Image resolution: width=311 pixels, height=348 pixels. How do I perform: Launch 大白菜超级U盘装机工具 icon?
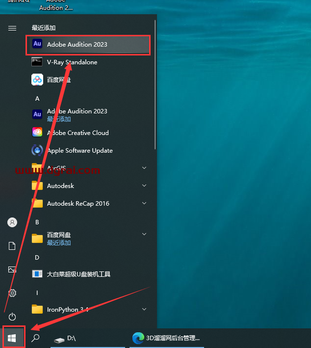[37, 274]
